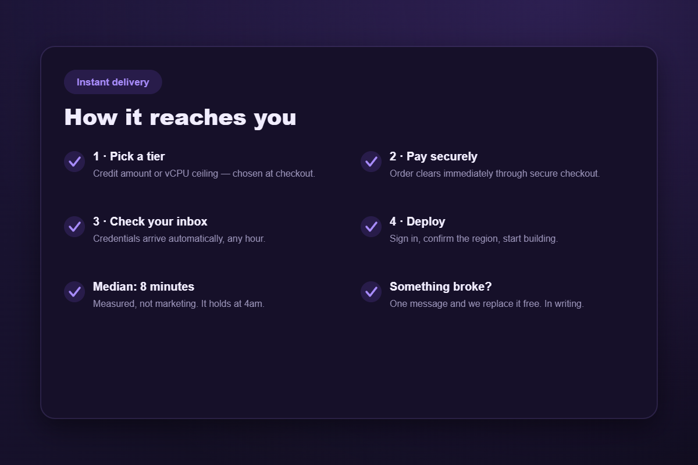Click the 2 · Pay securely title
The height and width of the screenshot is (465, 698).
[433, 156]
